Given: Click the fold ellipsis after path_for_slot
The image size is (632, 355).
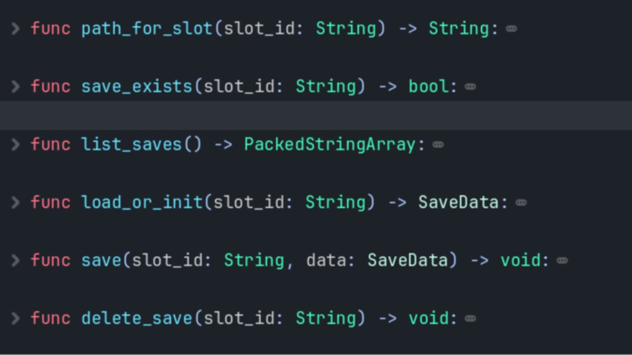Looking at the screenshot, I should 512,29.
